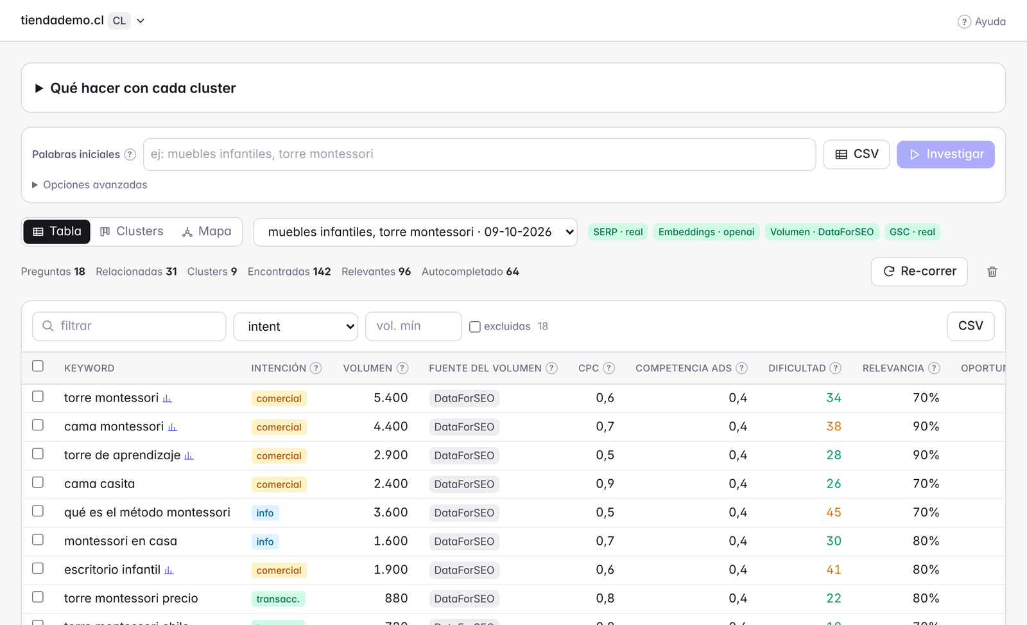Viewport: 1027px width, 625px height.
Task: Click the GSC · real status badge
Action: click(912, 232)
